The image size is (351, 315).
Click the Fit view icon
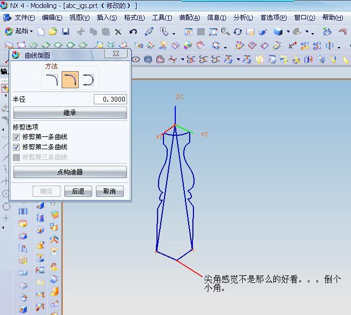pyautogui.click(x=189, y=32)
